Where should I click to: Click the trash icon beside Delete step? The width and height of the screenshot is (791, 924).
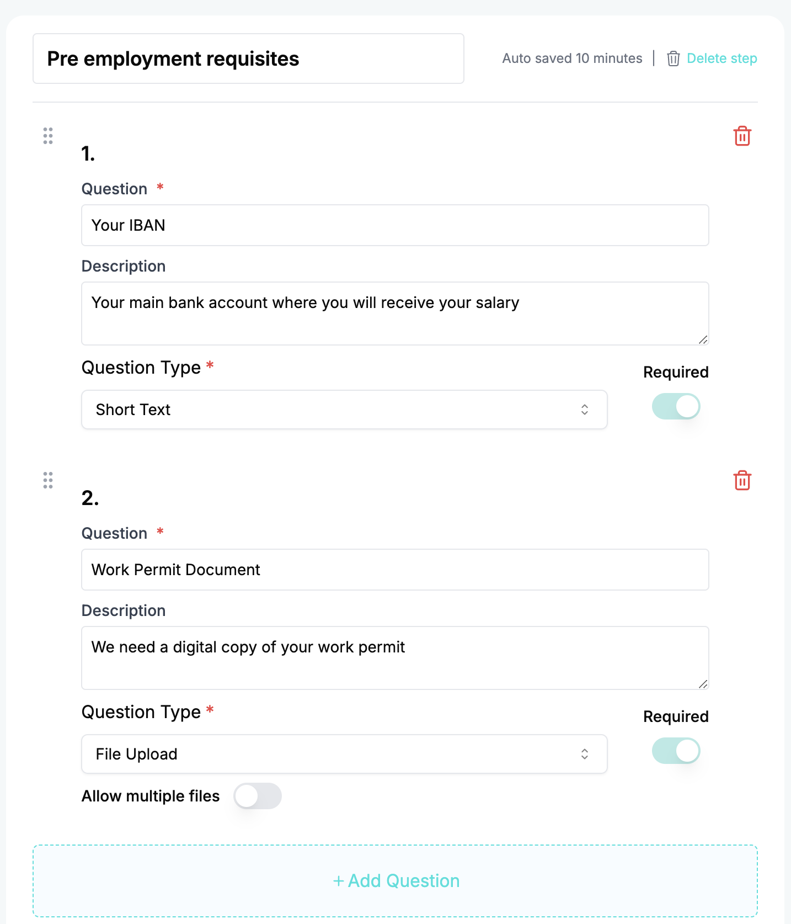pyautogui.click(x=673, y=59)
